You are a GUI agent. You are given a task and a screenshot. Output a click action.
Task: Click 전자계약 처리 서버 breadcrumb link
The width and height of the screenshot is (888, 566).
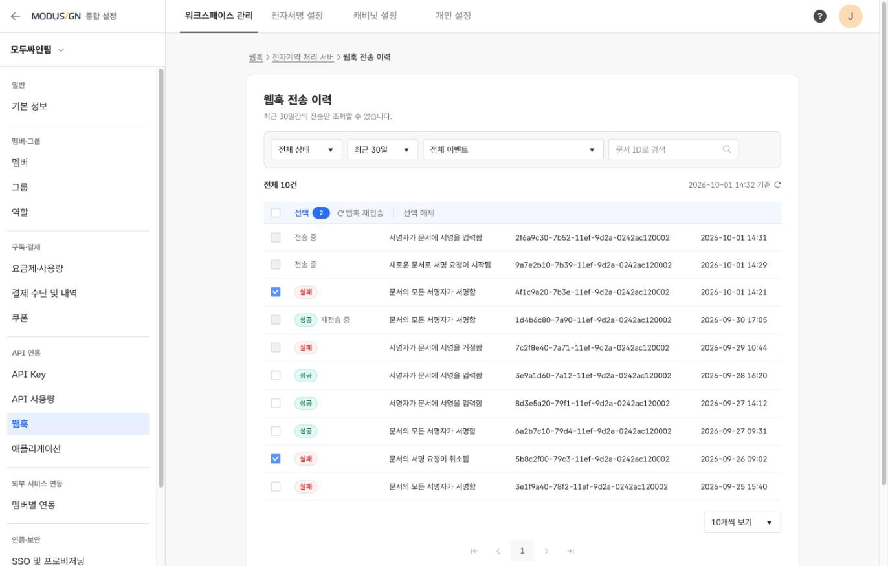303,57
